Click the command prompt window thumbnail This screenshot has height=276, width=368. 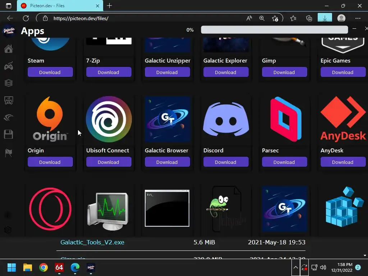click(167, 208)
